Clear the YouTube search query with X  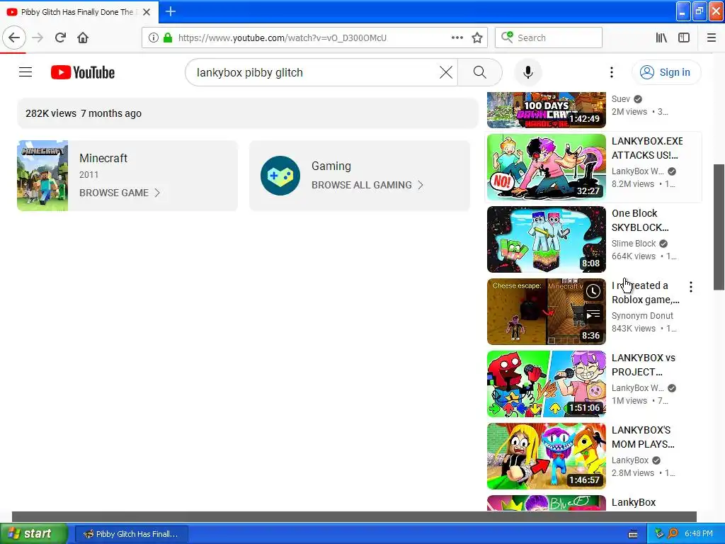pyautogui.click(x=446, y=72)
